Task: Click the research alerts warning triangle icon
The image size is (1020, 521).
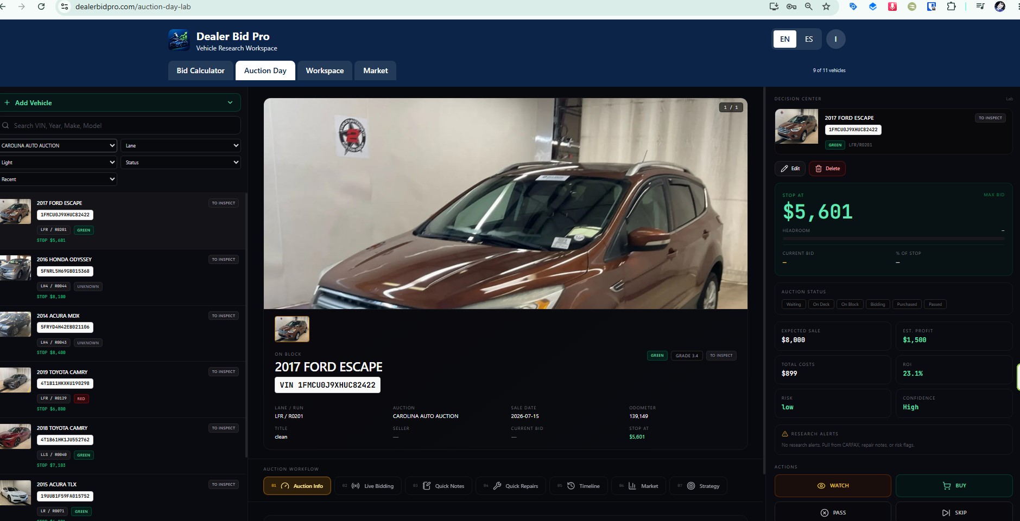Action: (784, 434)
